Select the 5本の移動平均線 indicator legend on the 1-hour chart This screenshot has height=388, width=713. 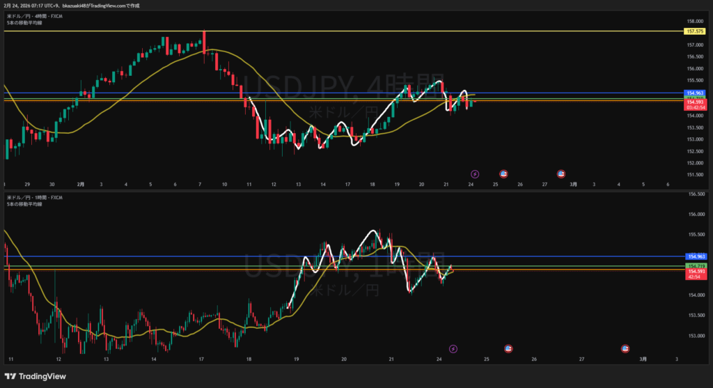click(x=24, y=204)
